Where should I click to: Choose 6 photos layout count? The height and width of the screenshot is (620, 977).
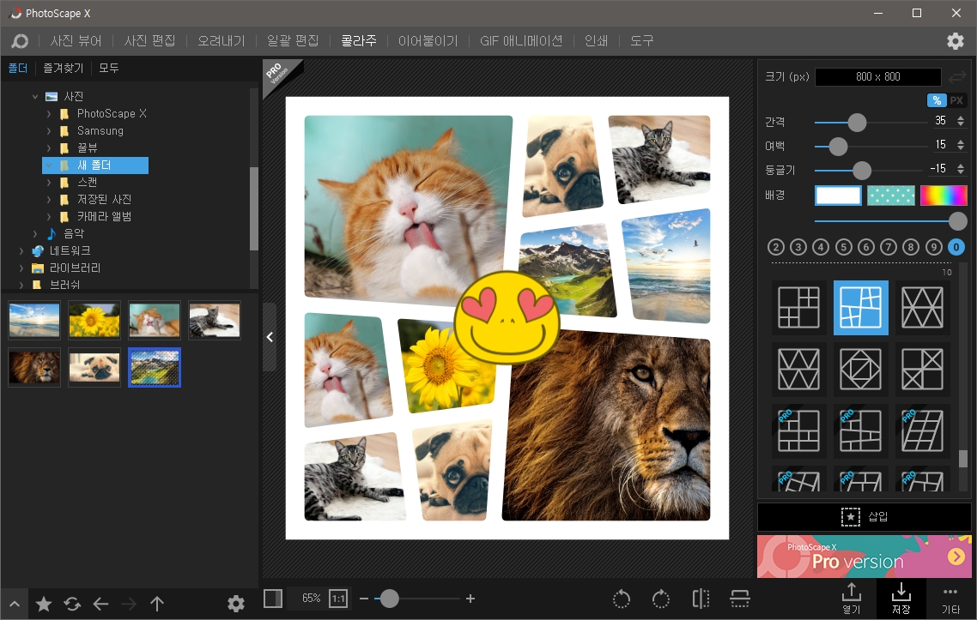coord(866,247)
